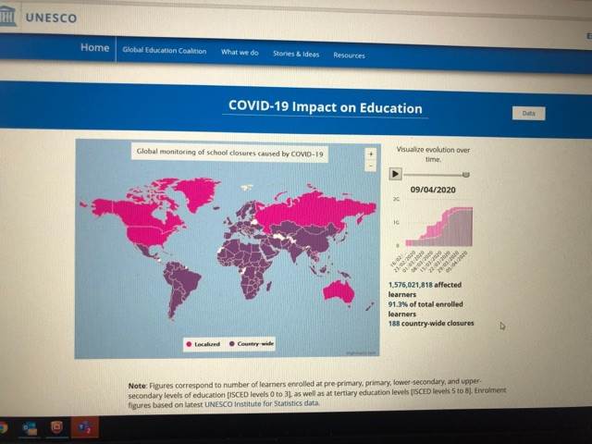Open the Resources menu
The width and height of the screenshot is (592, 444).
349,55
